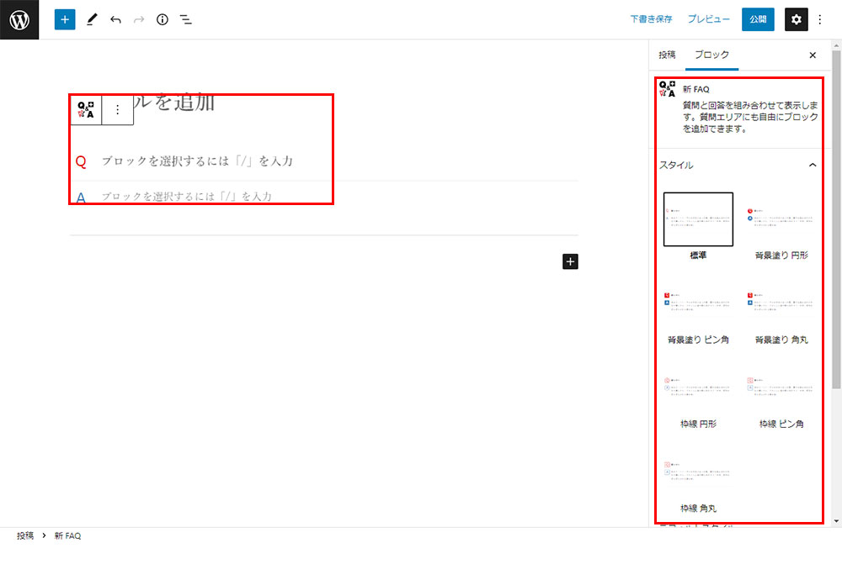Select the 背景塗り 円形 style thumbnail

pos(781,220)
